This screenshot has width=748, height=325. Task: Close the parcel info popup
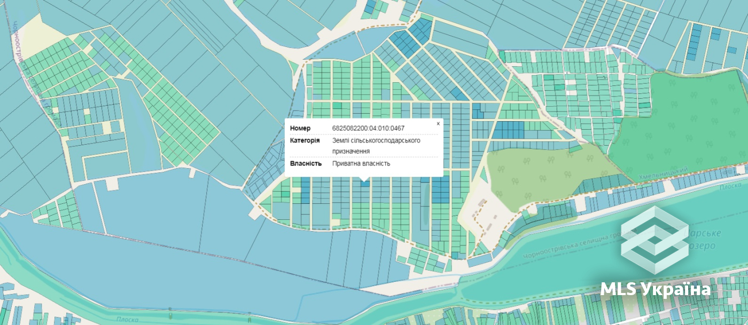pyautogui.click(x=438, y=123)
